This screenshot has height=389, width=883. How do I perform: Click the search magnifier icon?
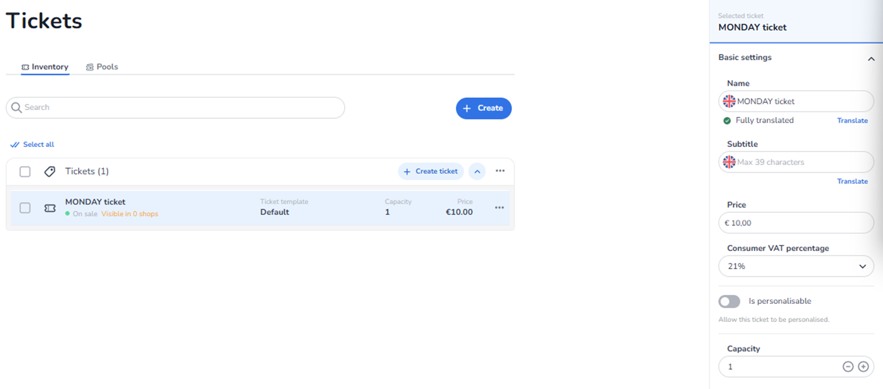coord(16,108)
